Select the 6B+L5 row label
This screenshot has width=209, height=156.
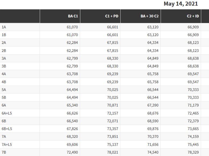tap(7, 129)
